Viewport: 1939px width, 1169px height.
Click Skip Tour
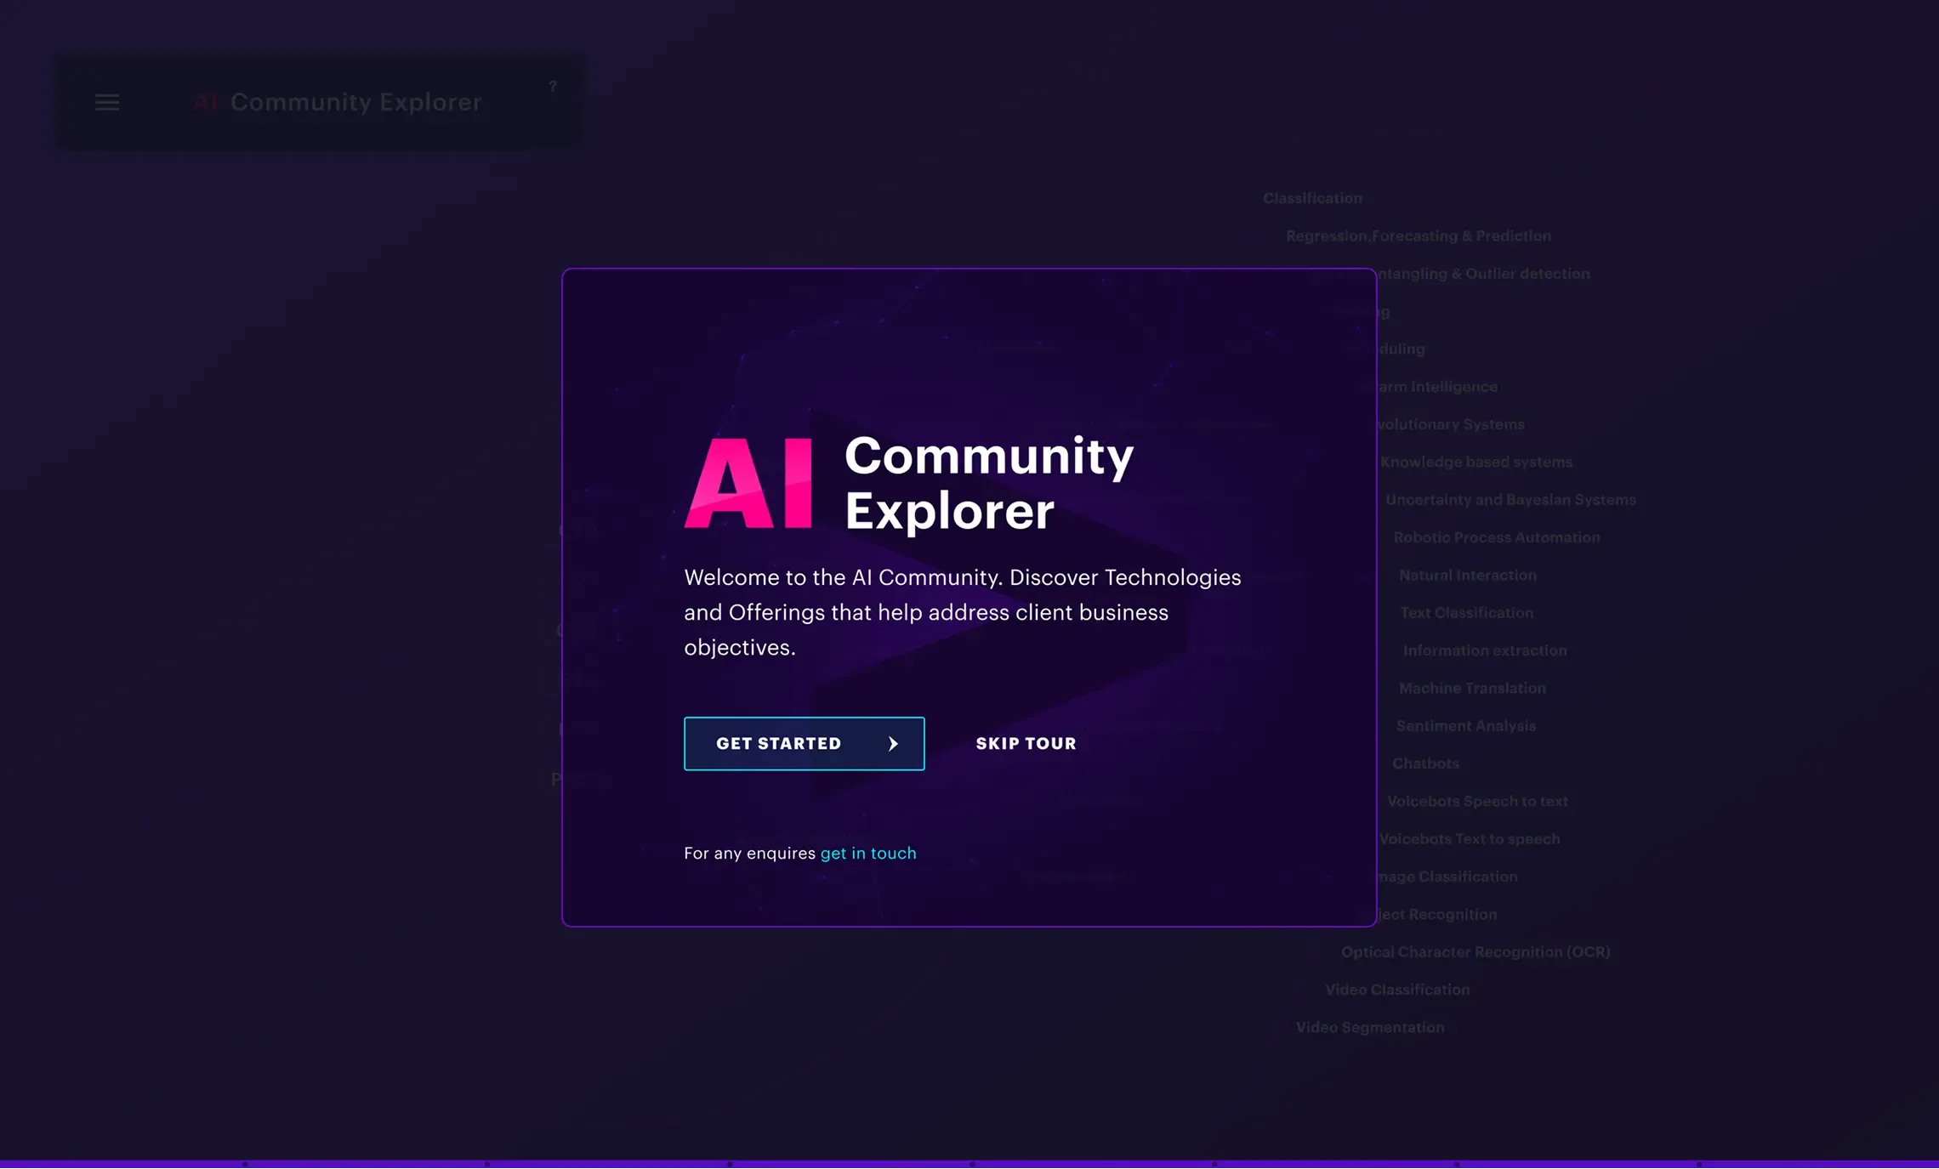coord(1026,744)
